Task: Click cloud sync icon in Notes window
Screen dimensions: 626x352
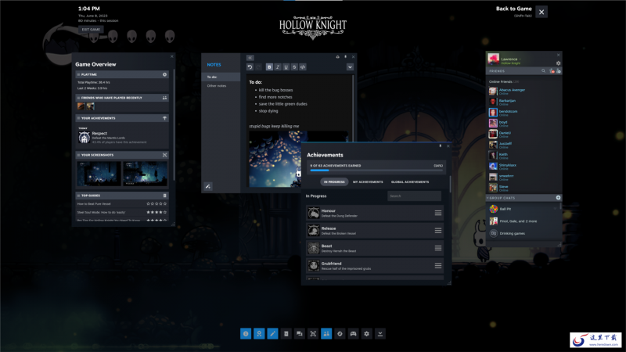Action: (x=338, y=56)
